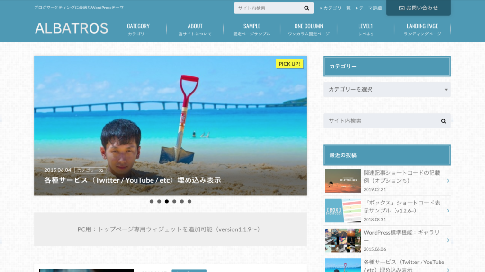Open the 関連記事ショートコードの記載例 post thumbnail
This screenshot has height=272, width=485.
coord(343,181)
